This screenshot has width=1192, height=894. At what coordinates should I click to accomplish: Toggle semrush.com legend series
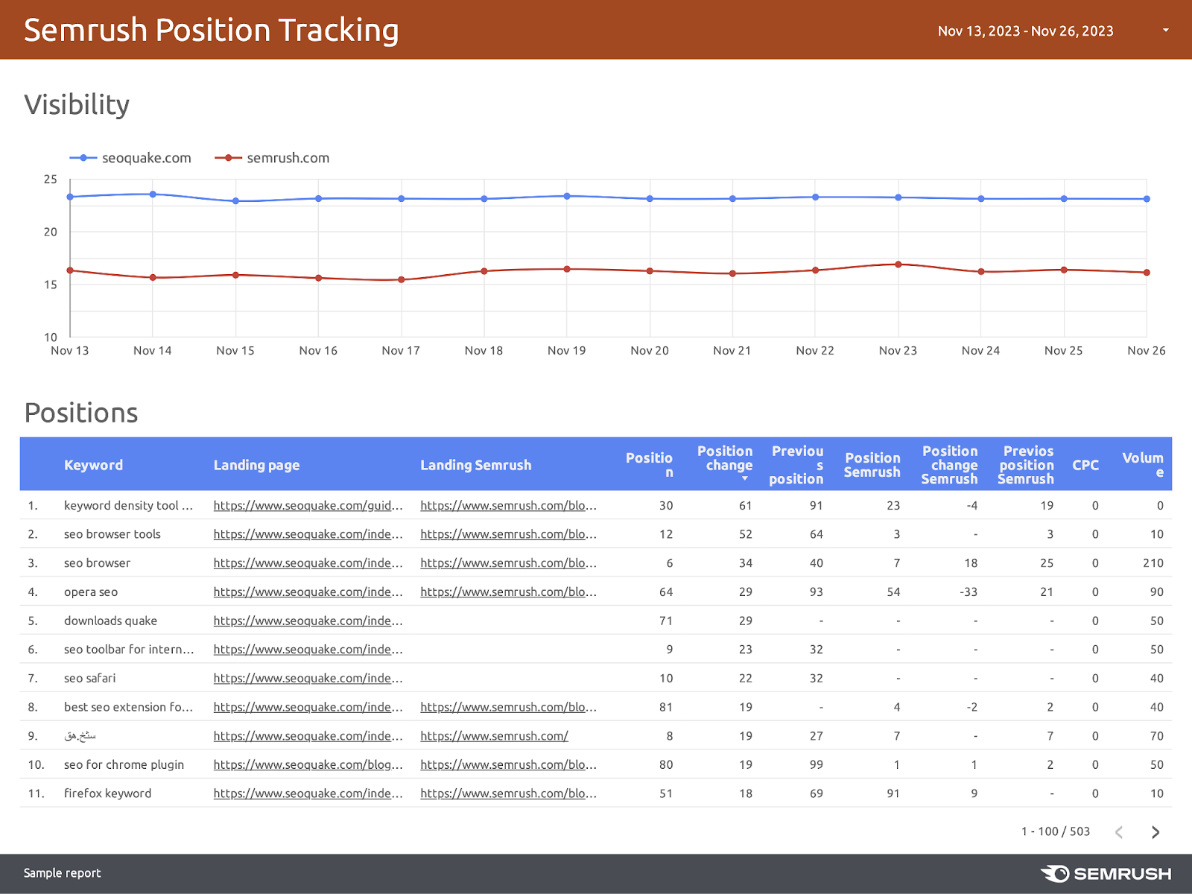pos(273,158)
